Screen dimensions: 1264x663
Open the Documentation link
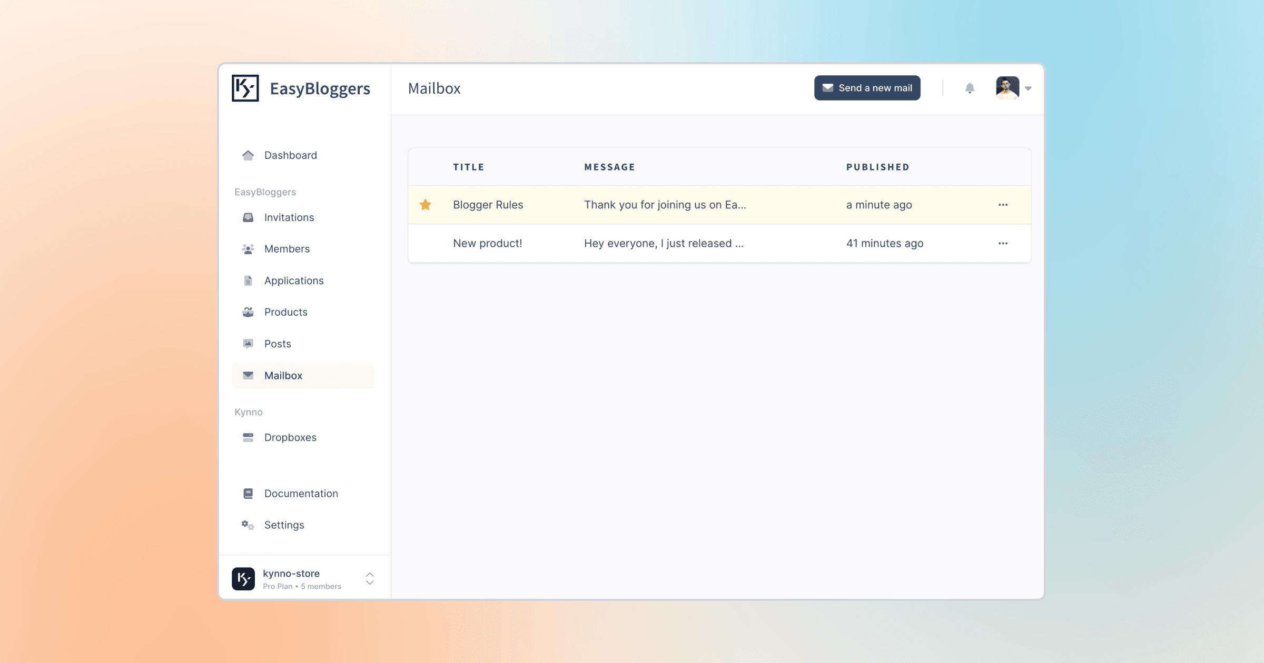(x=301, y=494)
